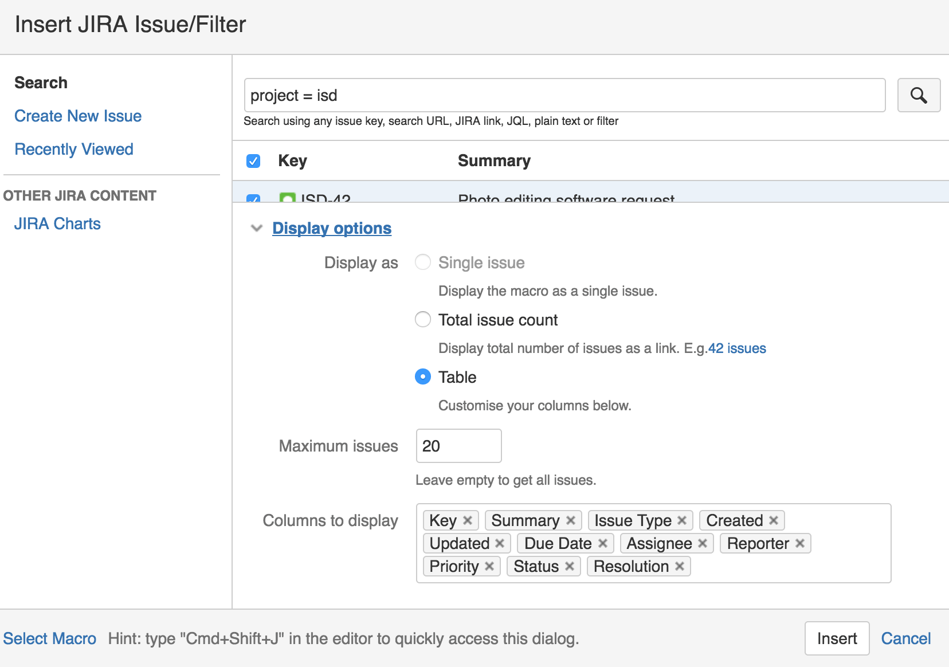The height and width of the screenshot is (667, 949).
Task: Collapse the Display options section
Action: coord(257,228)
